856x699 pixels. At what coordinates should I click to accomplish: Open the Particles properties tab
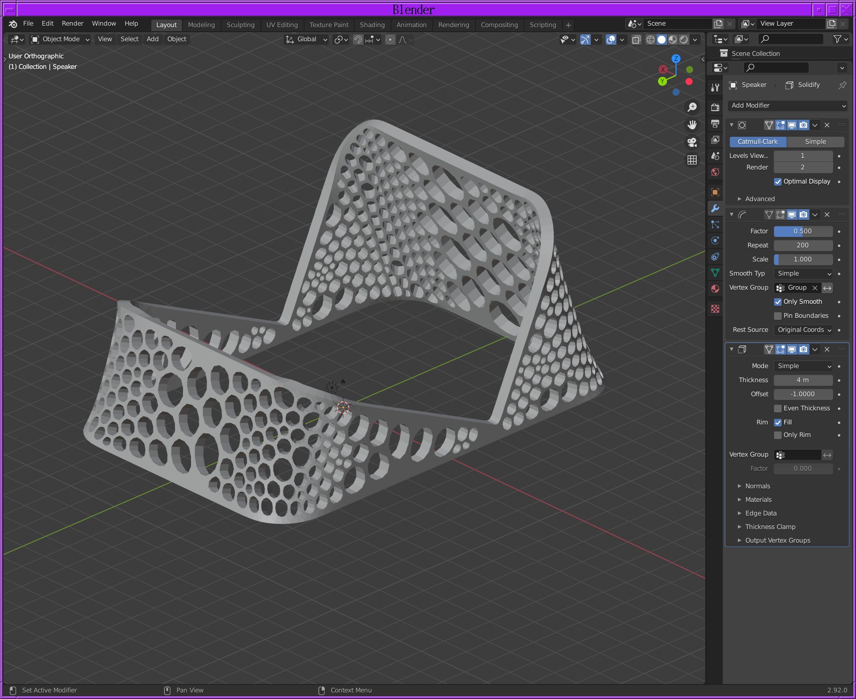[x=715, y=224]
